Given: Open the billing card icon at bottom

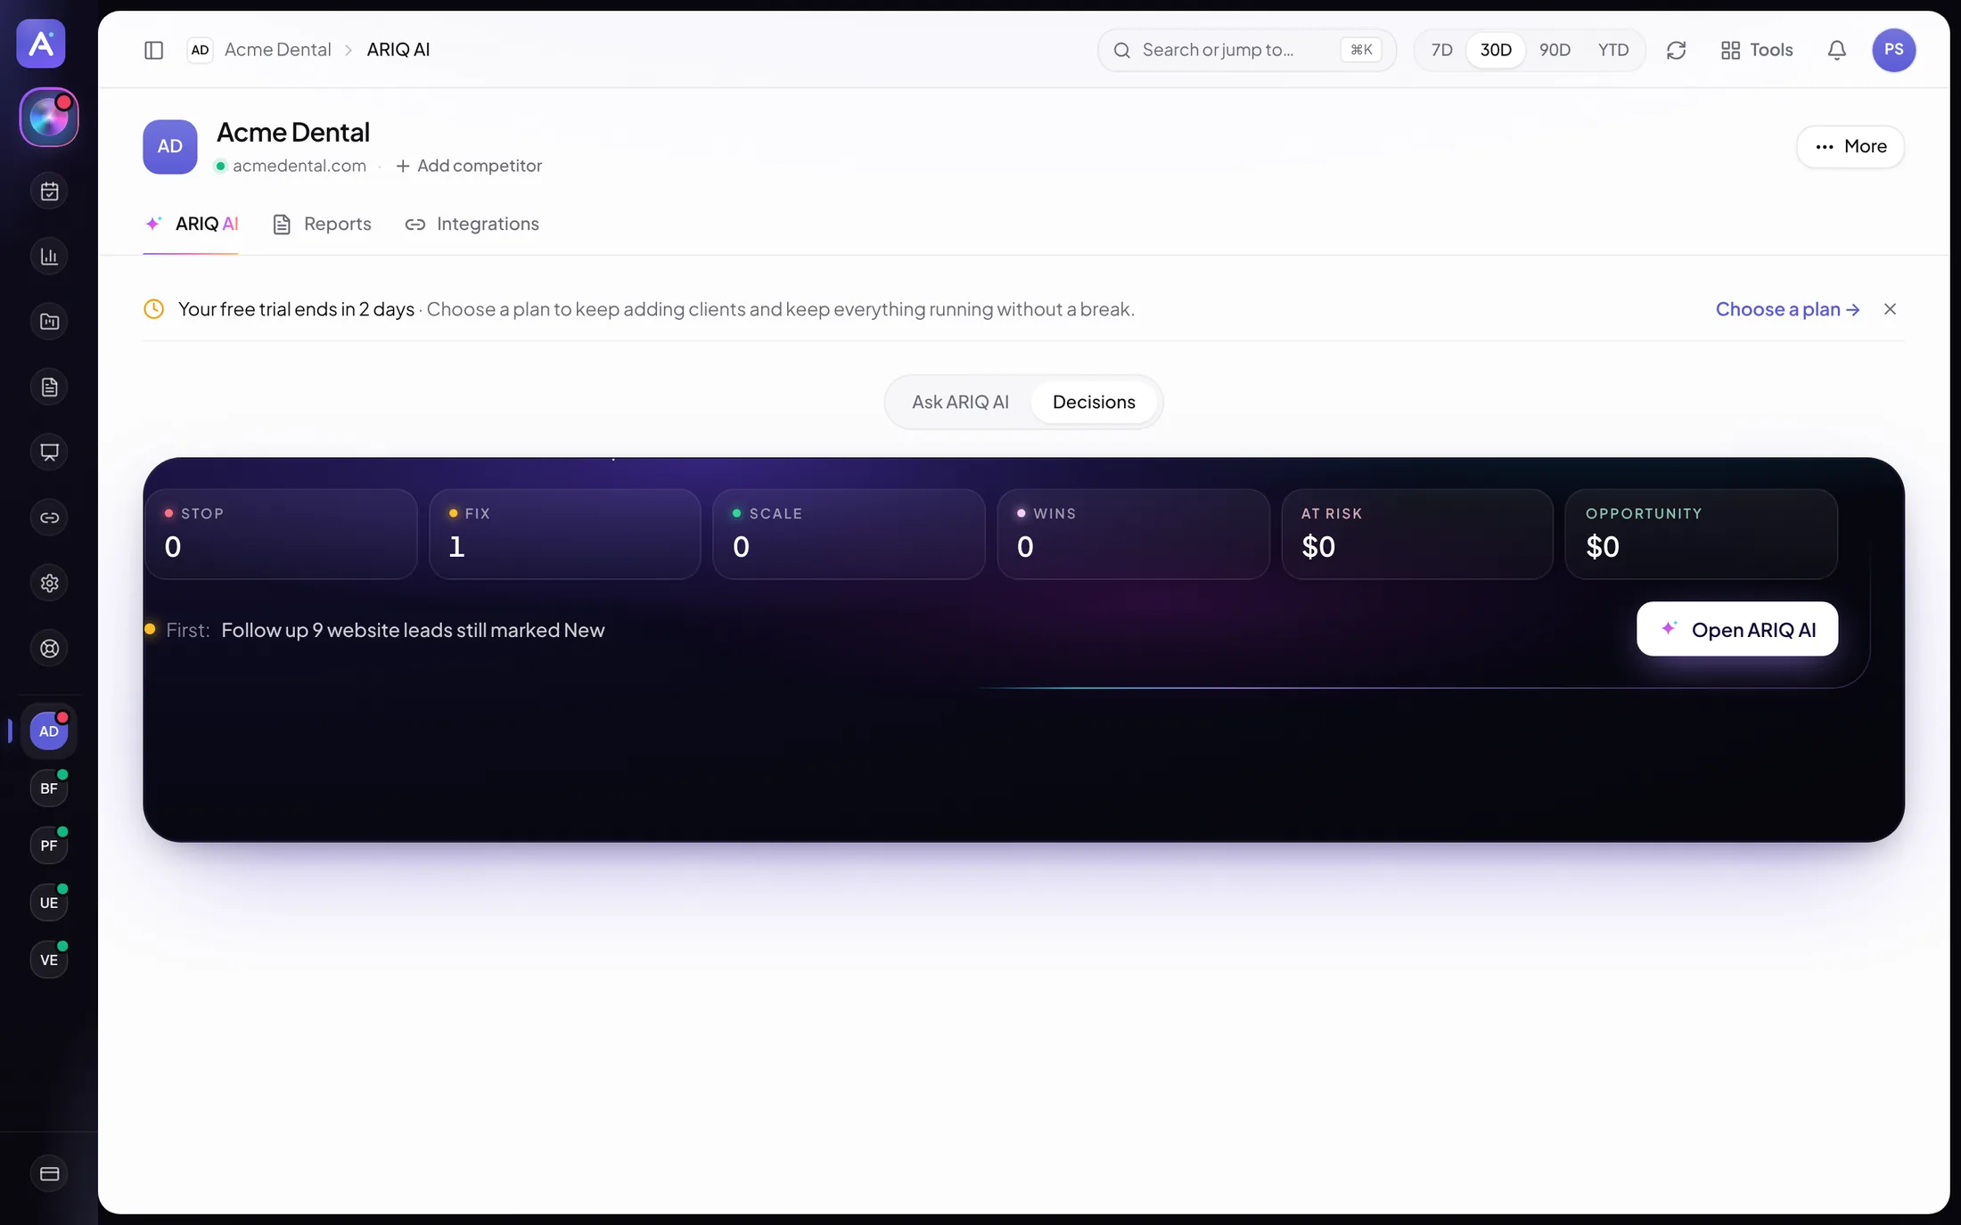Looking at the screenshot, I should [50, 1173].
